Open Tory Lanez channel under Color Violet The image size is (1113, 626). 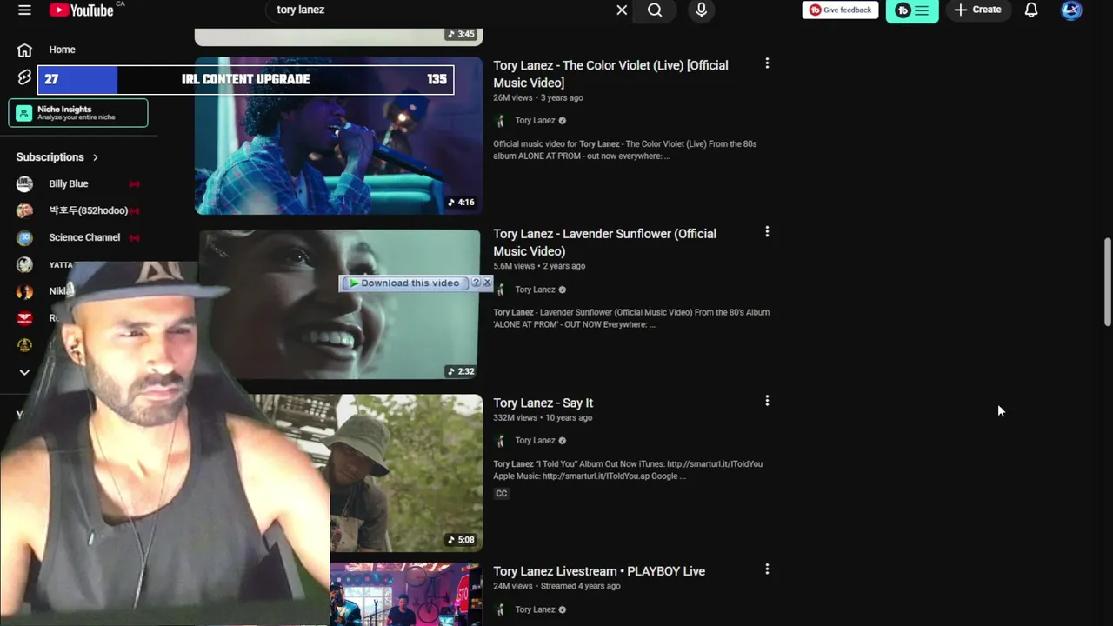pos(535,121)
